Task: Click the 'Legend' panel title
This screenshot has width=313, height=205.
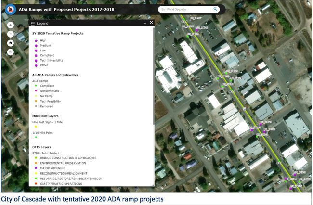Action: (x=42, y=23)
